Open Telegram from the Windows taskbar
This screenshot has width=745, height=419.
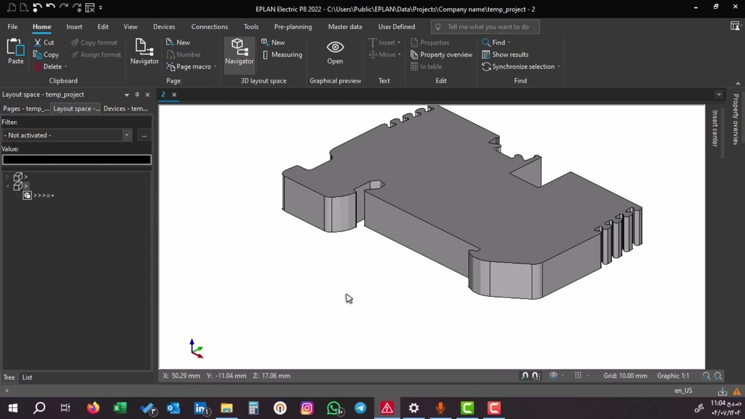point(360,408)
